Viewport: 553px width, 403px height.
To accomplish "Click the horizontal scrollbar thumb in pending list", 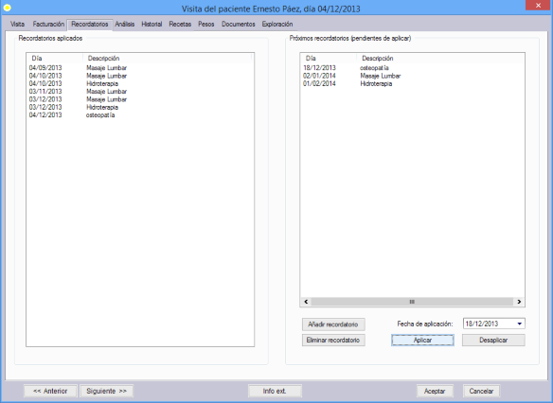I will click(x=412, y=302).
